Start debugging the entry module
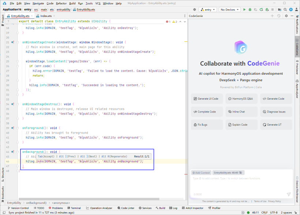300x215 pixels. click(x=250, y=10)
